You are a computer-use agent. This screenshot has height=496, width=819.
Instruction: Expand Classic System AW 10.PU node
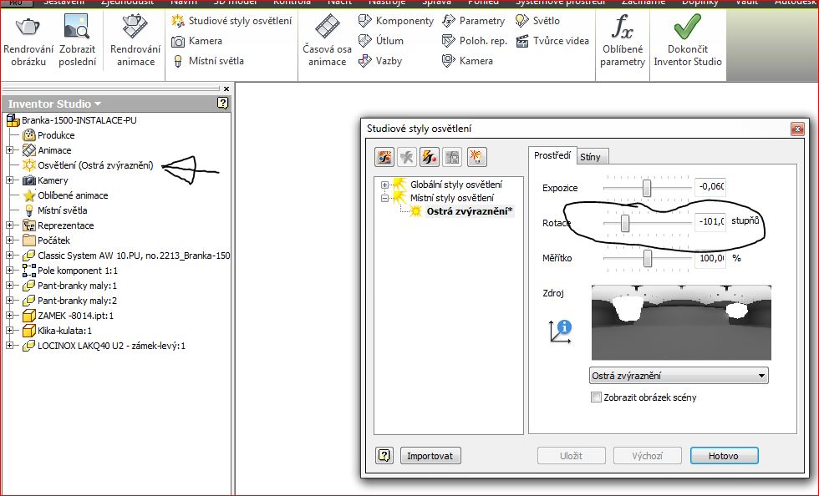(9, 256)
